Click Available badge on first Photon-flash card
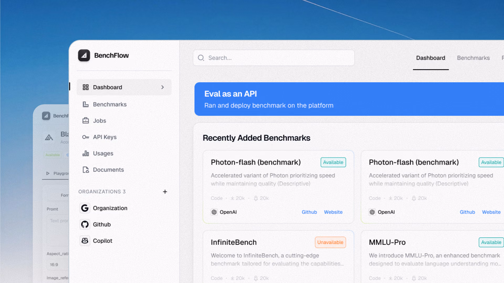The width and height of the screenshot is (504, 283). [333, 162]
